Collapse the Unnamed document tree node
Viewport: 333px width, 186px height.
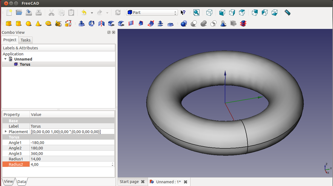tap(5, 59)
